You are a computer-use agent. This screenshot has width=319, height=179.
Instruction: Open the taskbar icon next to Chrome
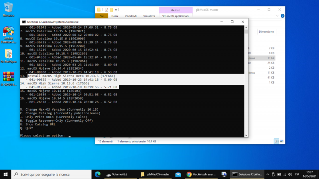[x=224, y=174]
